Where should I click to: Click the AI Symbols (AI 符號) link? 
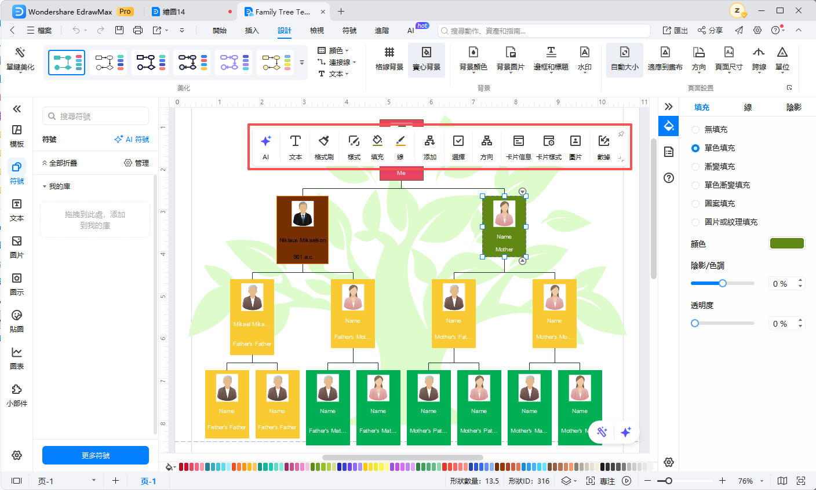(x=132, y=140)
